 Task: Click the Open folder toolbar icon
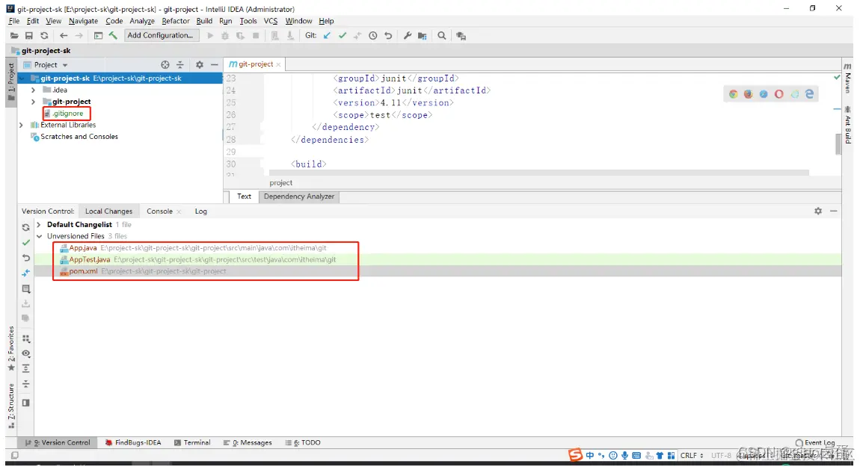tap(14, 36)
